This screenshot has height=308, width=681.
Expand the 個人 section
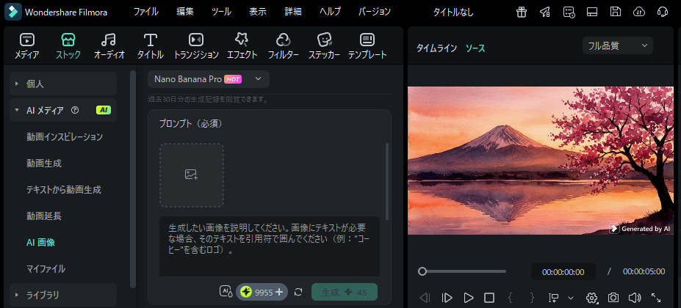(63, 84)
